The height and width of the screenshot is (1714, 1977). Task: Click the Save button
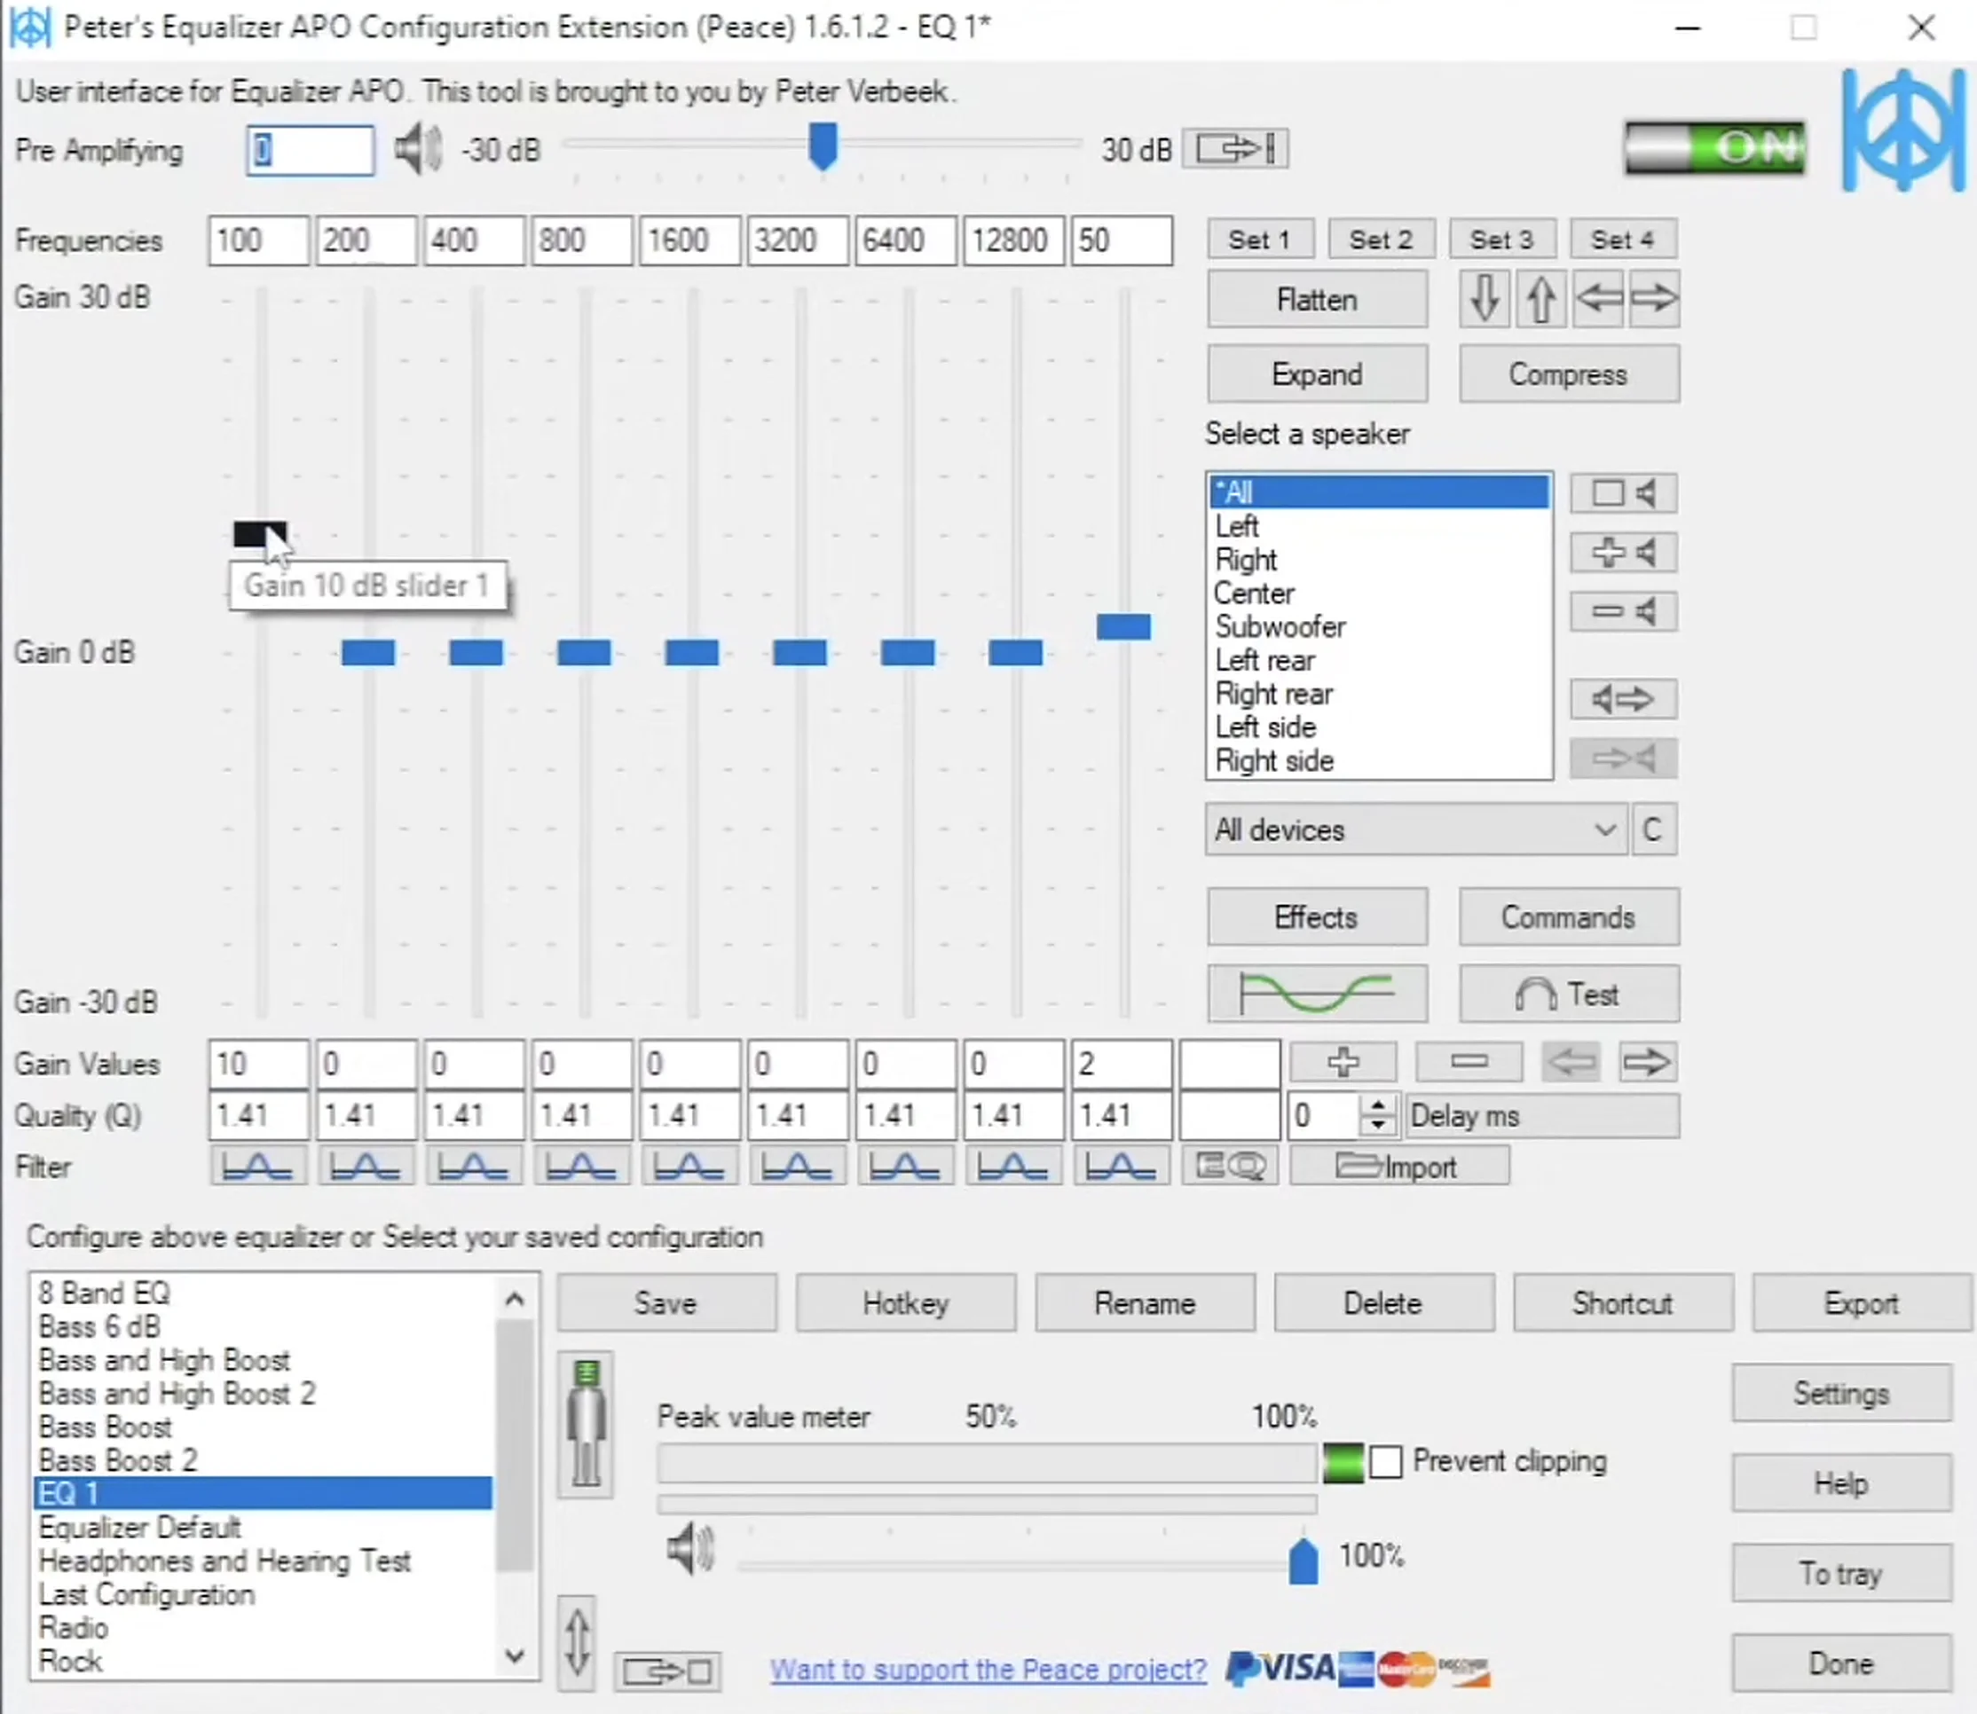coord(666,1302)
